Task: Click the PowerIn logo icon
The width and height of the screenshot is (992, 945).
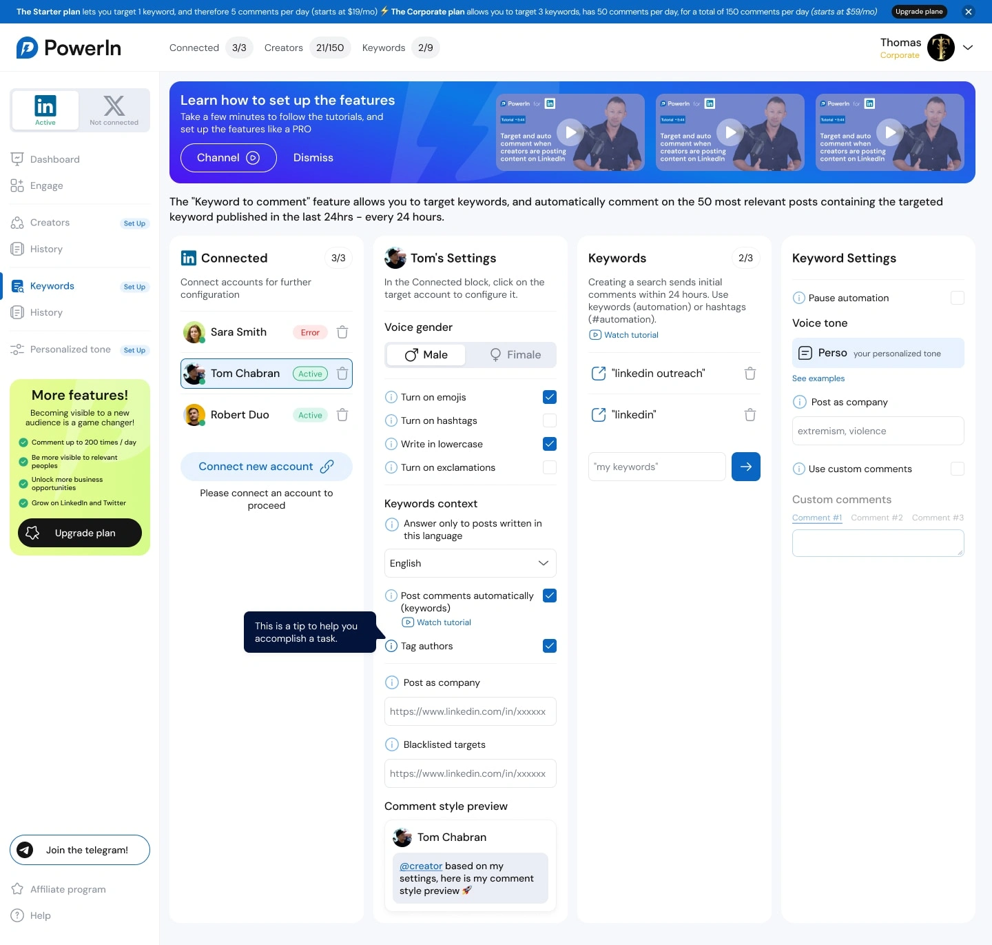Action: pos(28,48)
